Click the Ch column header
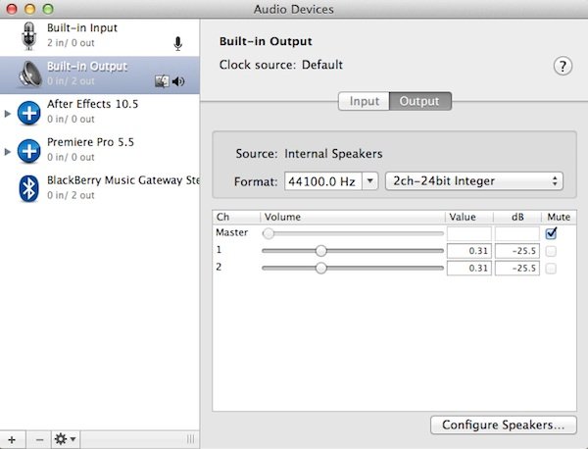 (x=236, y=218)
